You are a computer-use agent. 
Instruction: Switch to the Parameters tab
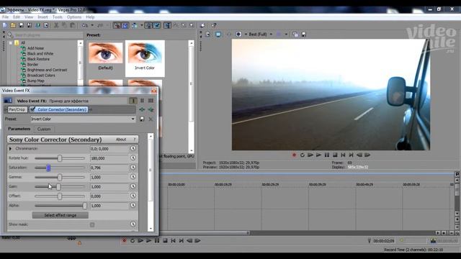(19, 129)
